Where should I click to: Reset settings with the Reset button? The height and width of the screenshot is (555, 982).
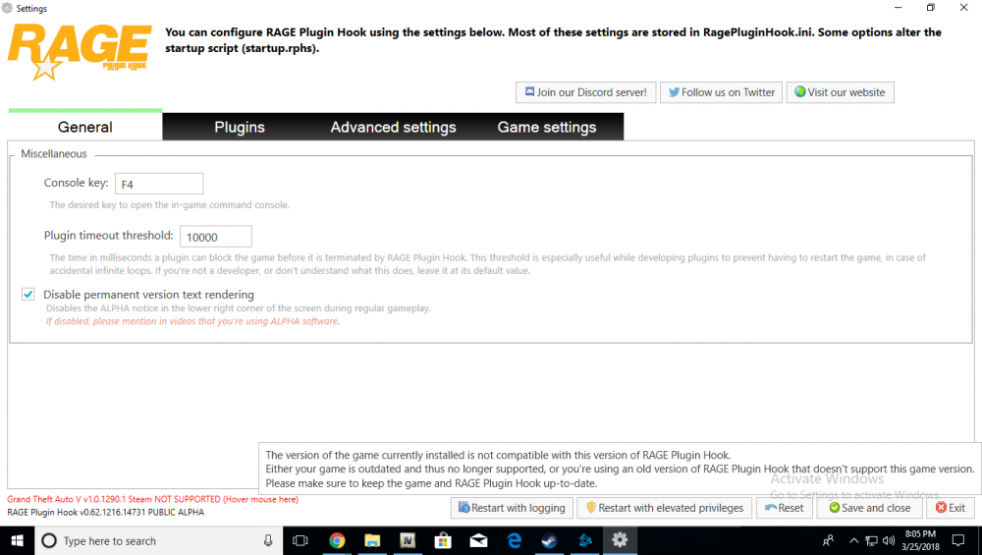pos(784,508)
